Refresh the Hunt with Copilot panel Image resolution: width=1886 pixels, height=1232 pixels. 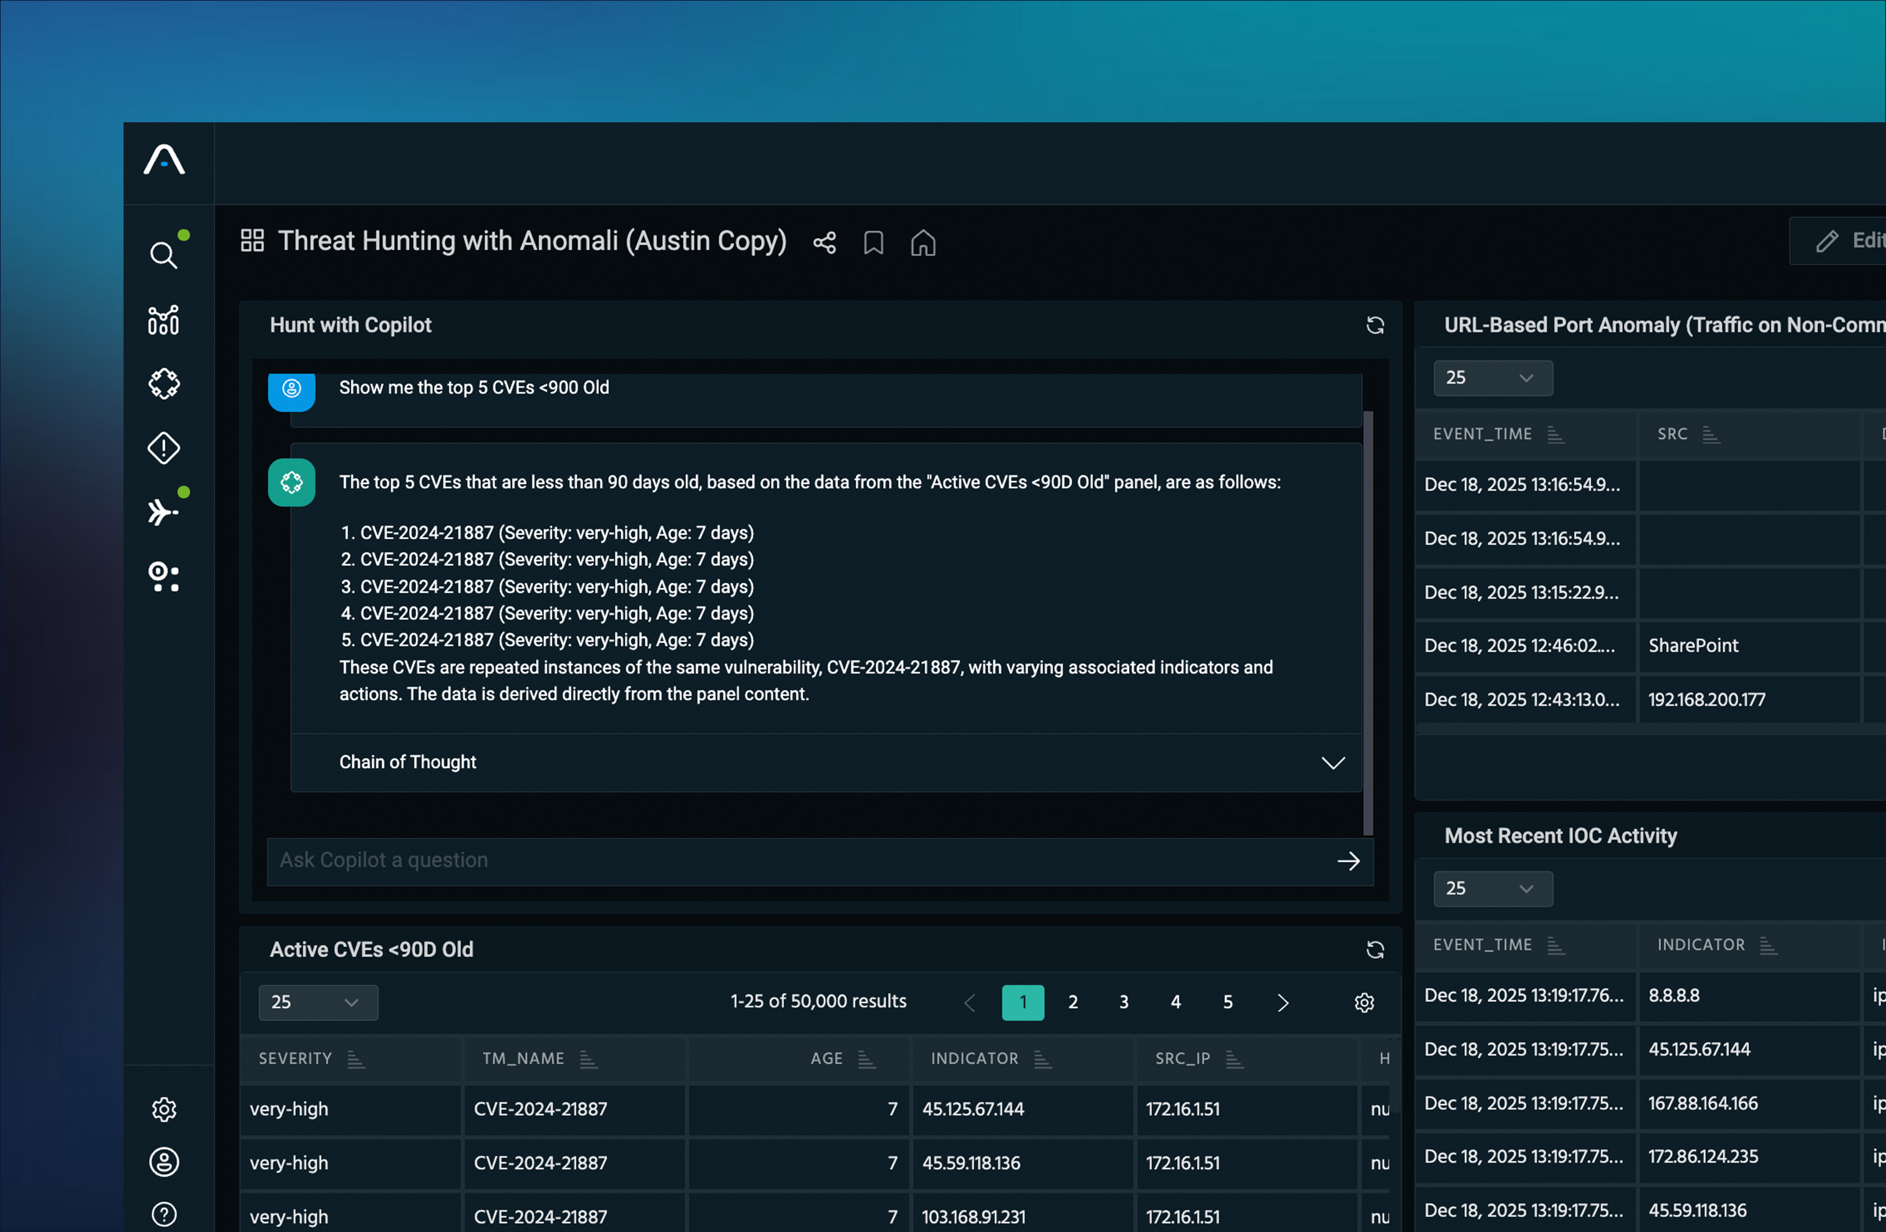point(1374,325)
